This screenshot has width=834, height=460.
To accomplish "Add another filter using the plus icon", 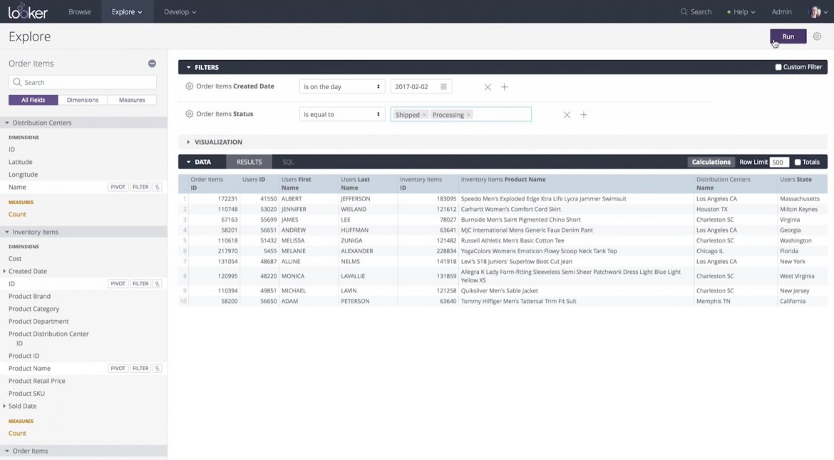I will click(x=505, y=86).
